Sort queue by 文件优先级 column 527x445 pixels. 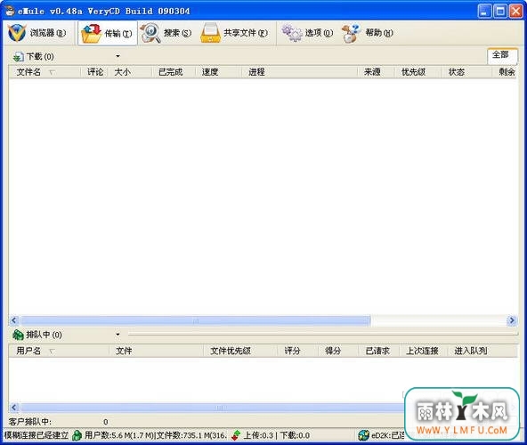tap(240, 351)
